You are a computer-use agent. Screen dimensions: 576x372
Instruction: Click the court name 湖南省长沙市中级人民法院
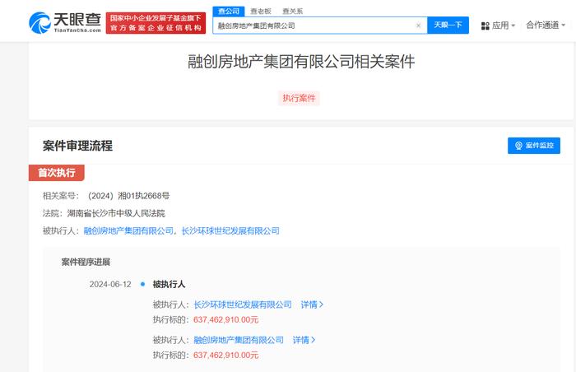116,213
